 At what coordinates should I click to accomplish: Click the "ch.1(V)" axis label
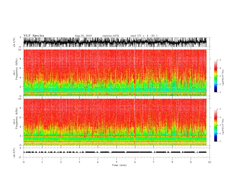click(x=14, y=42)
